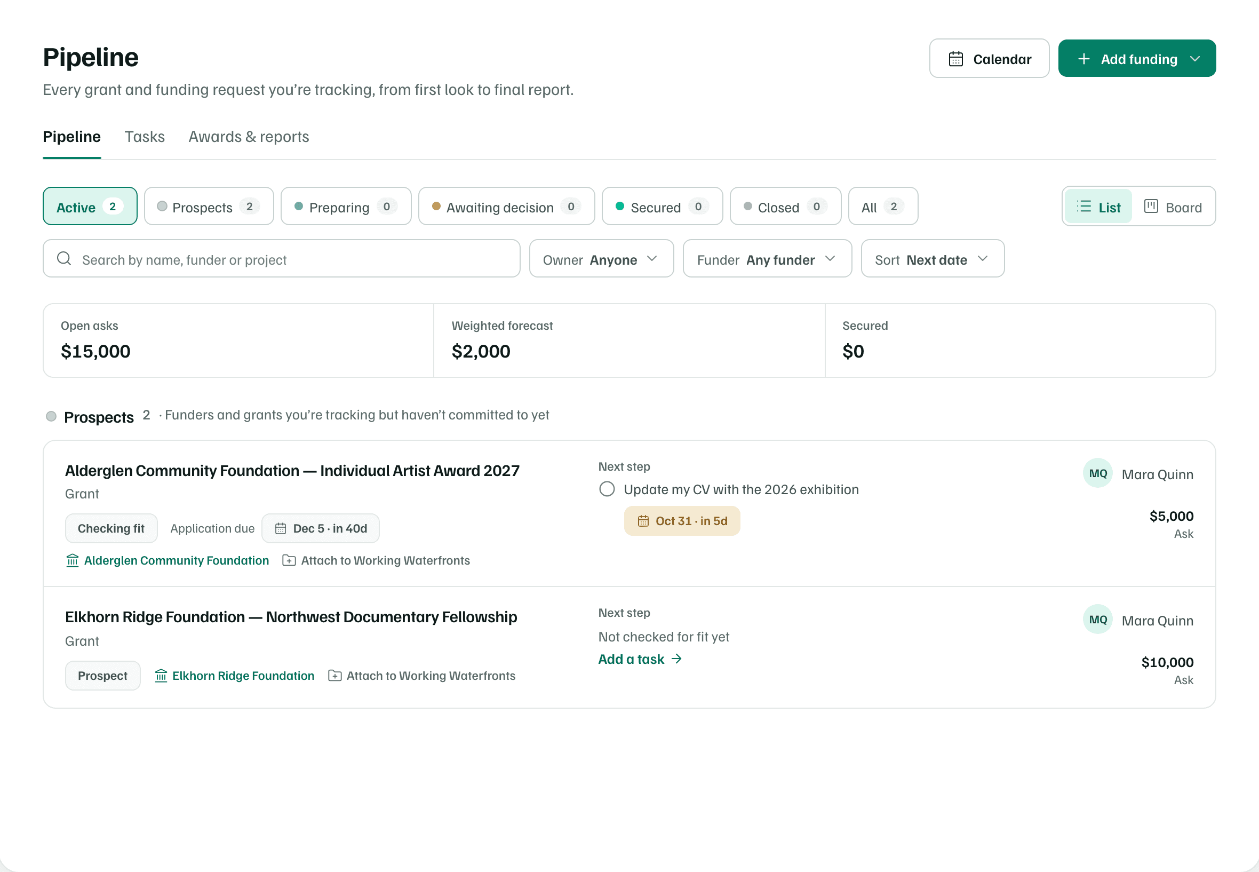Screen dimensions: 1259x872
Task: Click Mara Quinn avatar on Elkhorn row
Action: point(1097,619)
